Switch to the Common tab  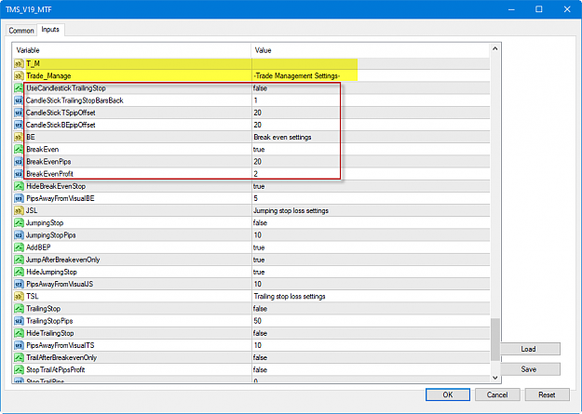click(21, 31)
